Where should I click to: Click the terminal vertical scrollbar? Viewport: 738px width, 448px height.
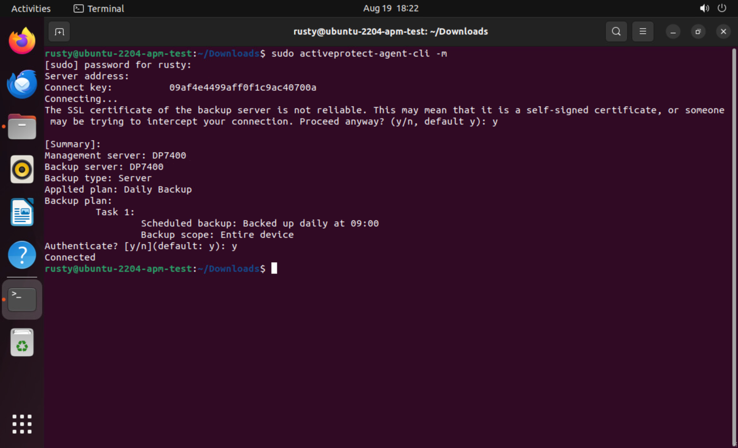click(734, 247)
